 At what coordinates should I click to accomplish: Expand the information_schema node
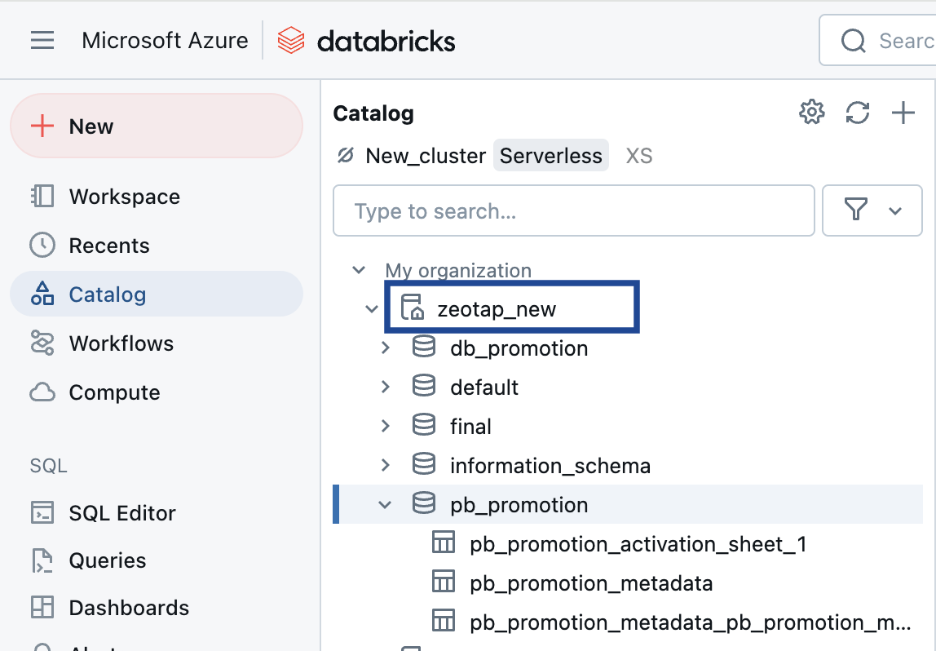[x=386, y=466]
